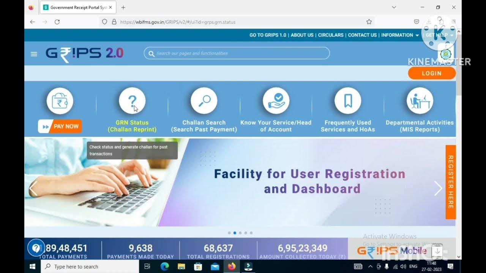This screenshot has width=486, height=273.
Task: Click the 9,638 Payments Made Today stat
Action: click(x=140, y=252)
